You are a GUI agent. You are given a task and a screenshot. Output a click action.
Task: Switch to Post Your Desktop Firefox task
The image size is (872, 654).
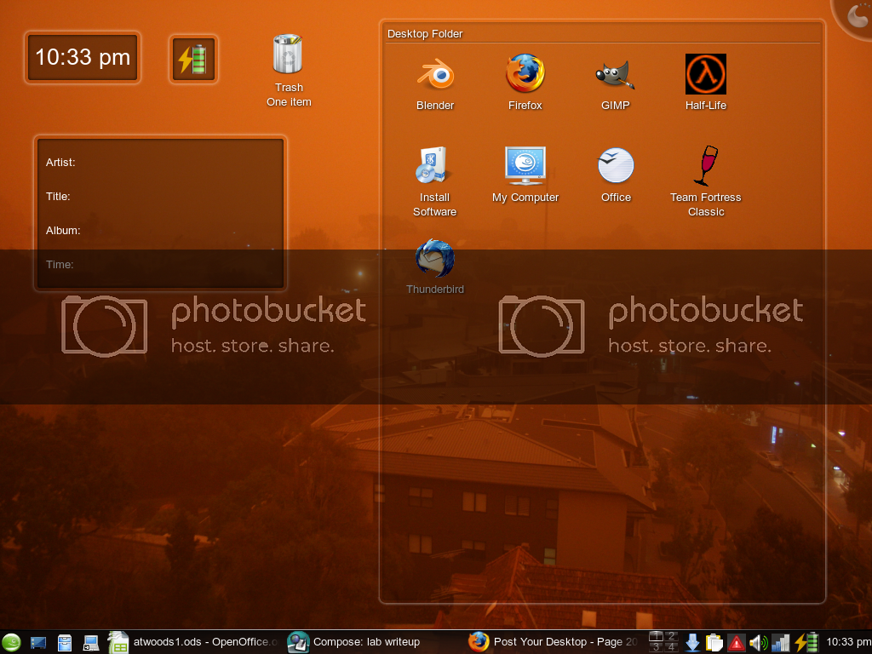pos(554,642)
